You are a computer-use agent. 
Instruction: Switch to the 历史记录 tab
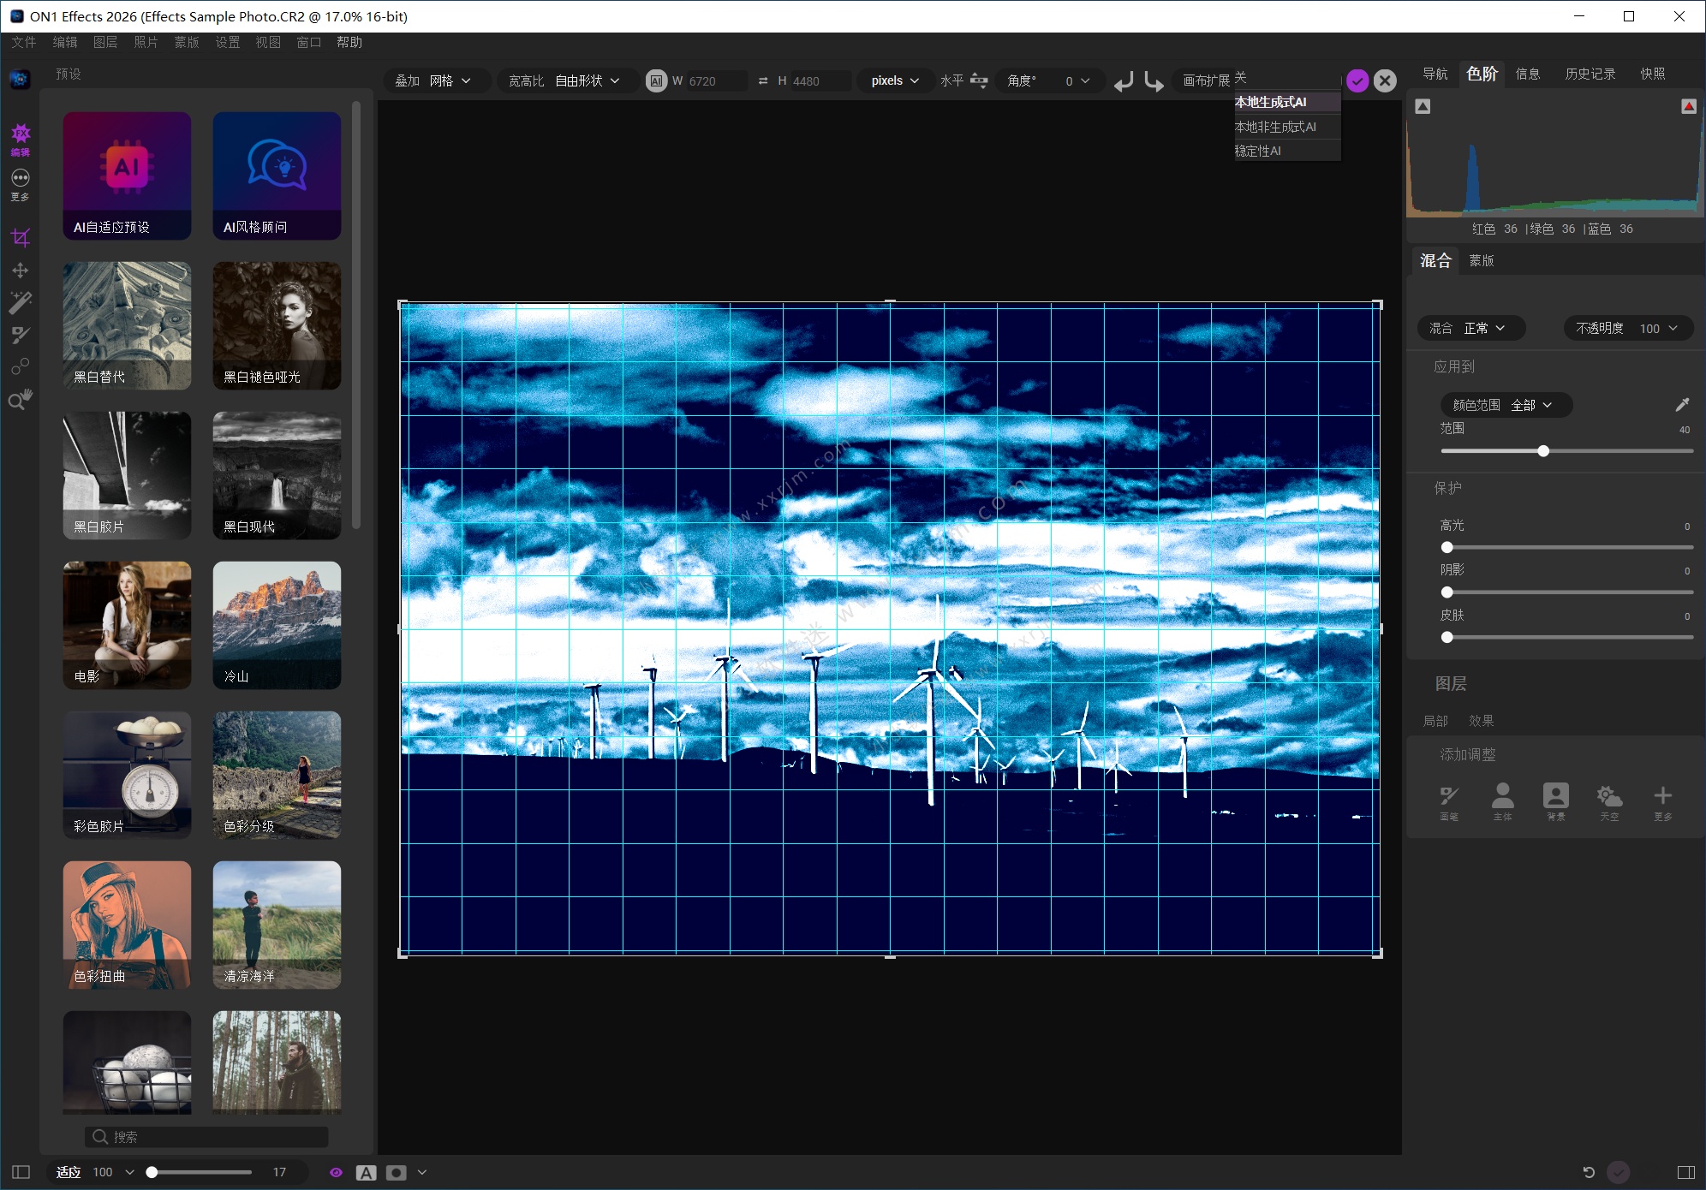[1590, 74]
